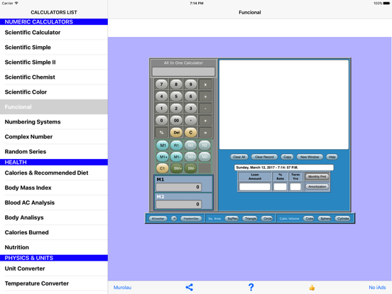This screenshot has width=392, height=294.
Task: Click the Cylinder volume button
Action: 343,219
